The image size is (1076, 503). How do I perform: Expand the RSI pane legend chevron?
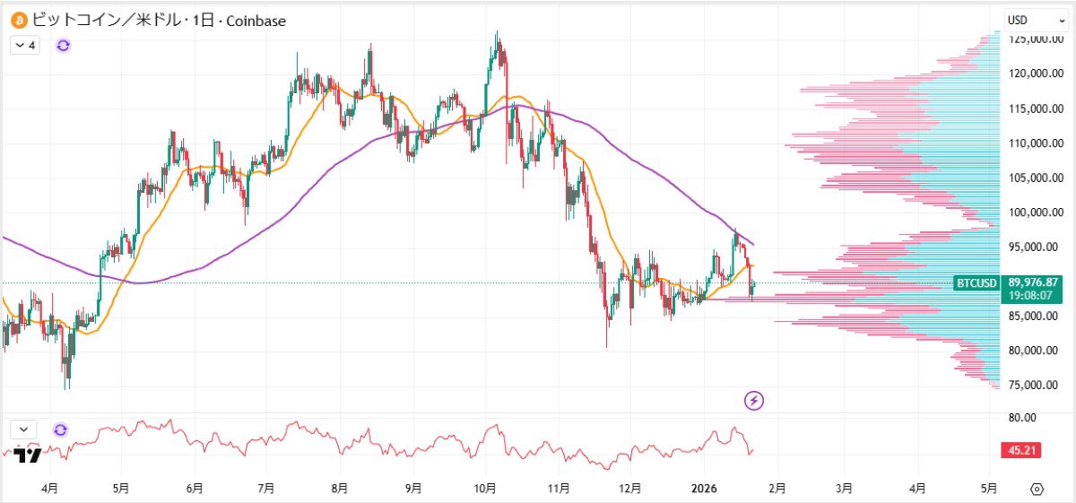[x=24, y=429]
